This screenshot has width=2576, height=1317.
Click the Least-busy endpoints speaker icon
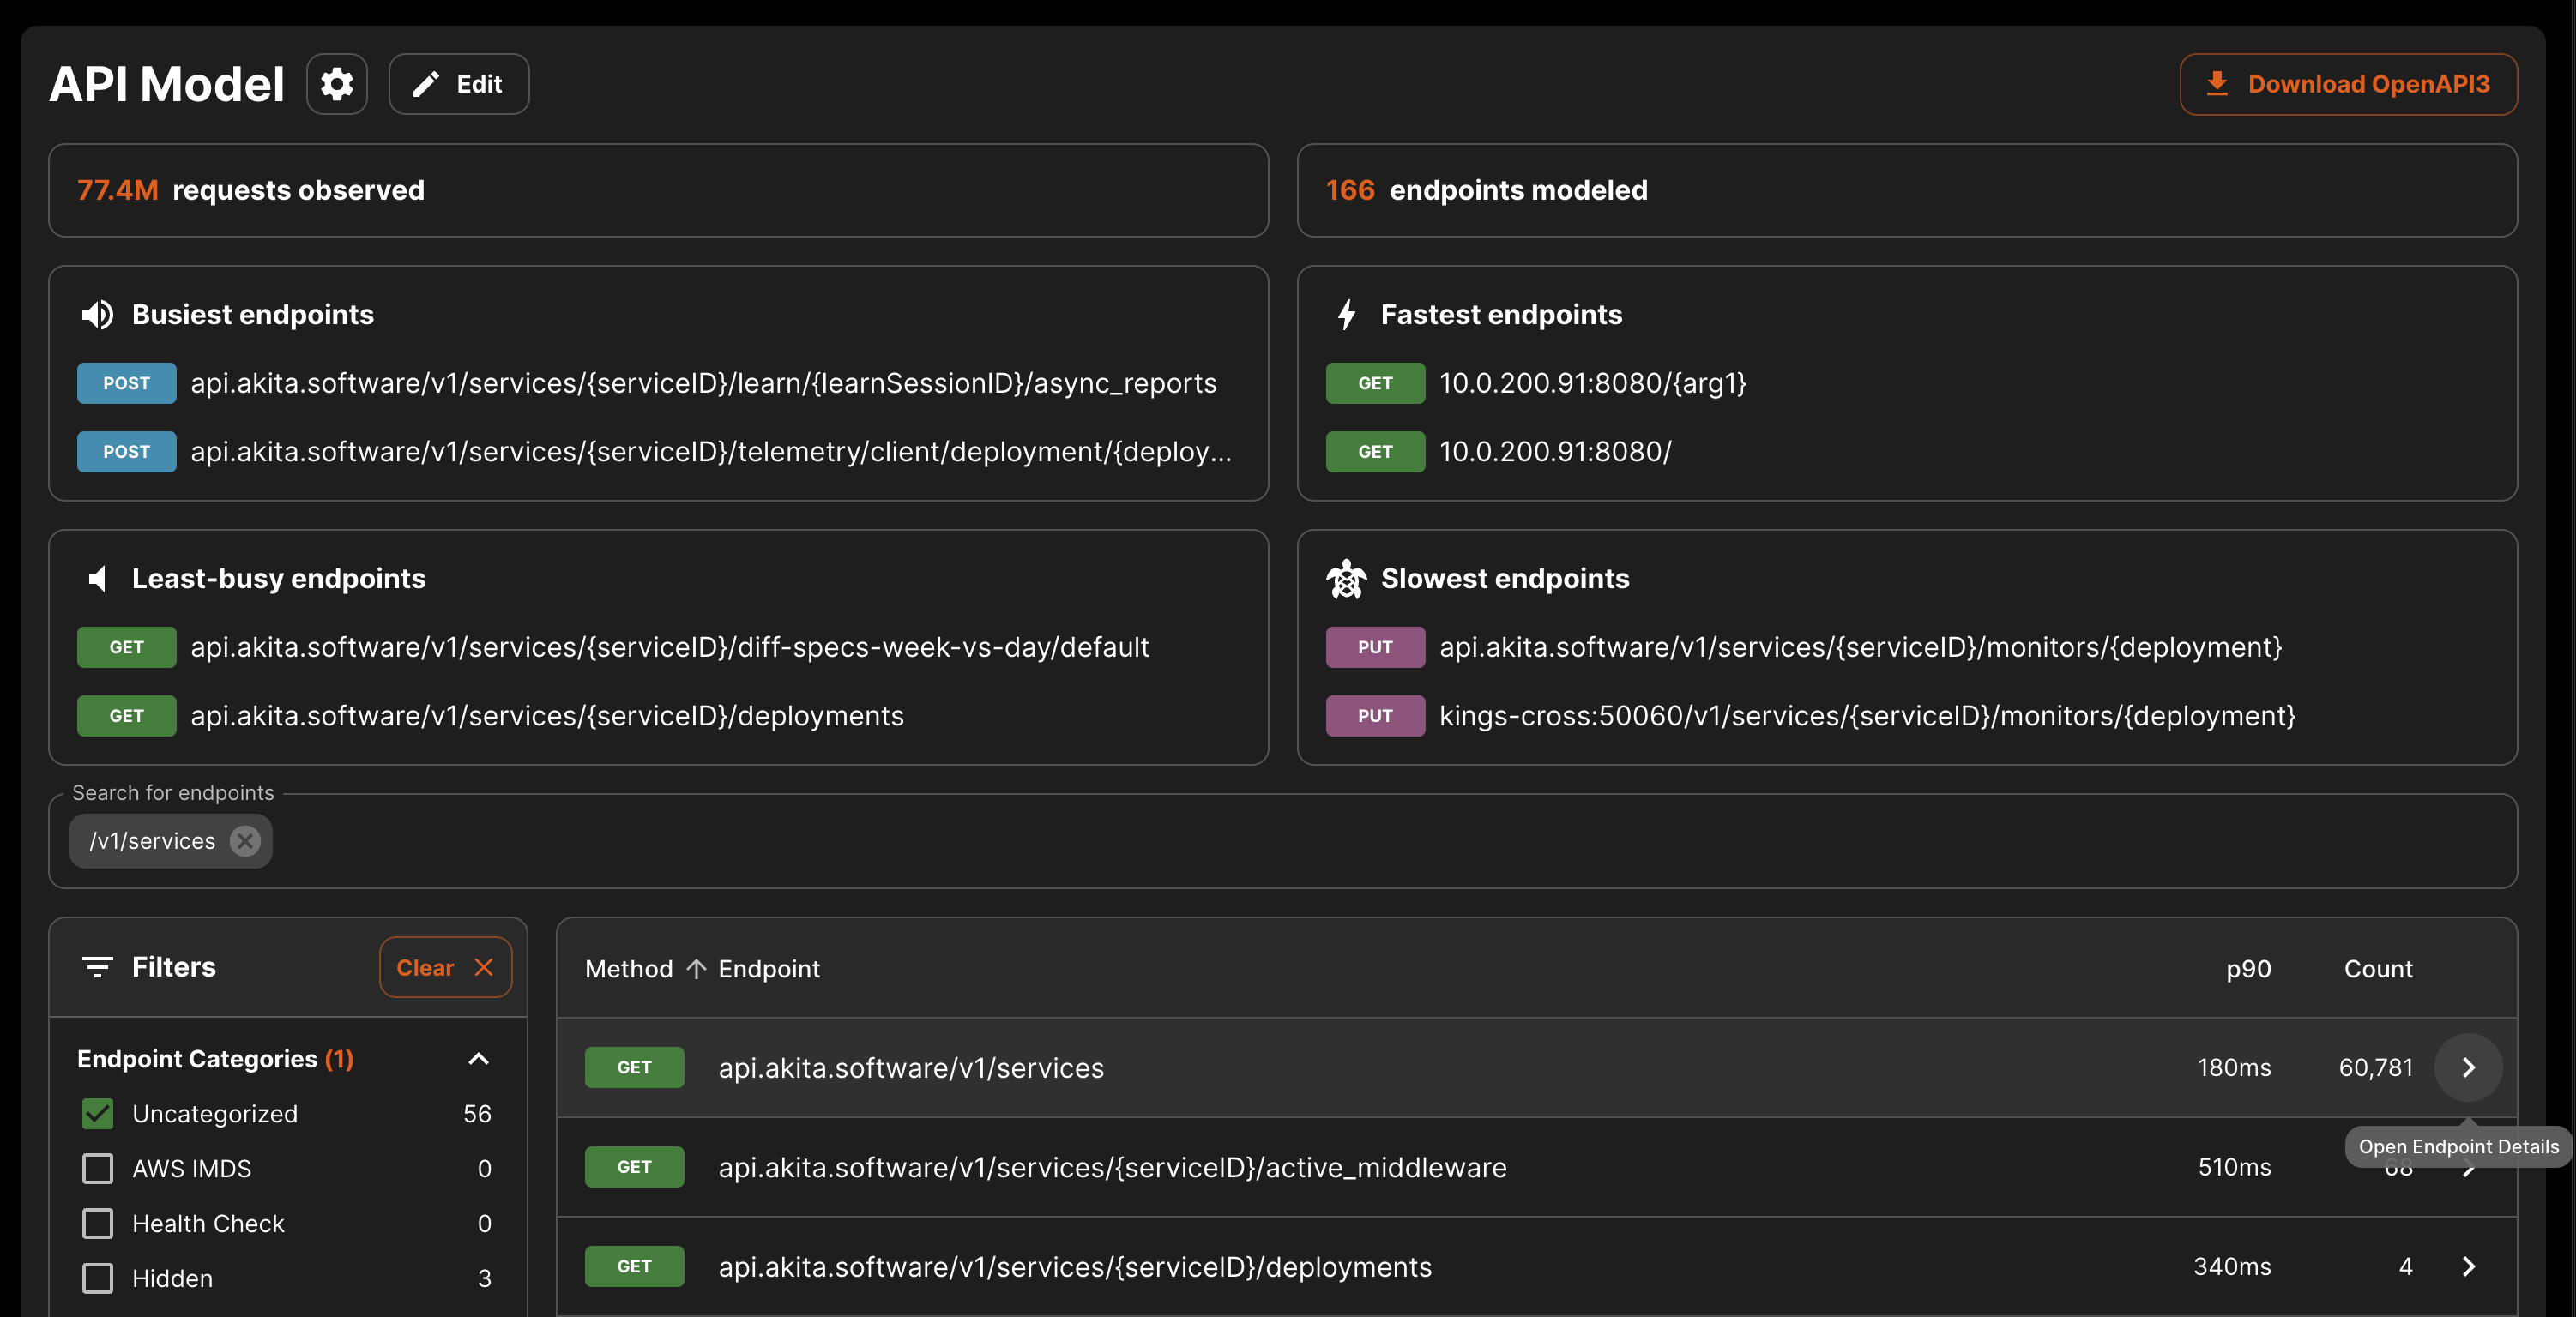coord(97,579)
